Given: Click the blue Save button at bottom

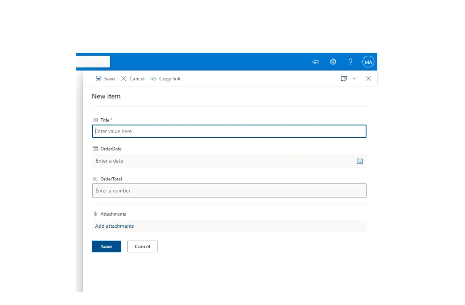Looking at the screenshot, I should (107, 247).
